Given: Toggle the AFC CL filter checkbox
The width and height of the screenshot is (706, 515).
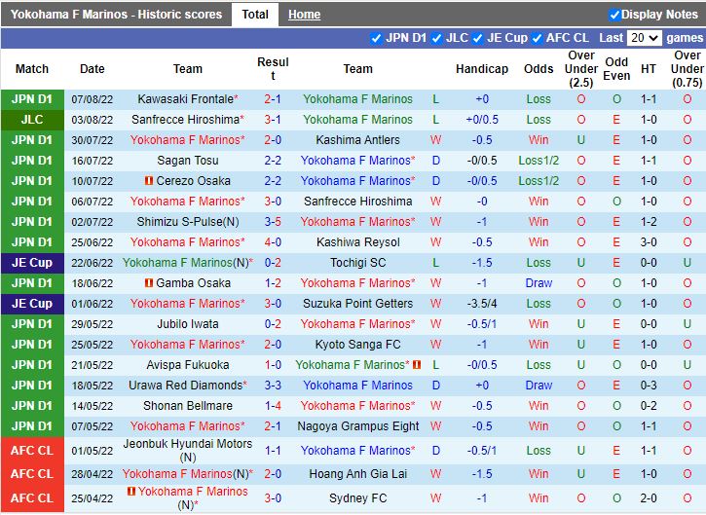Looking at the screenshot, I should pyautogui.click(x=537, y=38).
